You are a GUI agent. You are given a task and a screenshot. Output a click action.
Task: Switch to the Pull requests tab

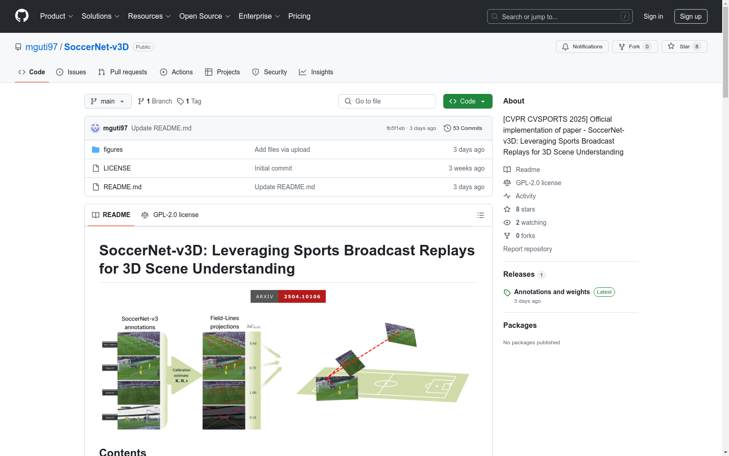(122, 72)
